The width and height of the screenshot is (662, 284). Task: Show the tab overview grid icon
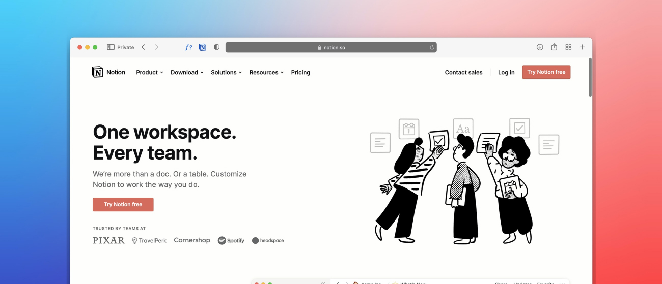pos(568,47)
